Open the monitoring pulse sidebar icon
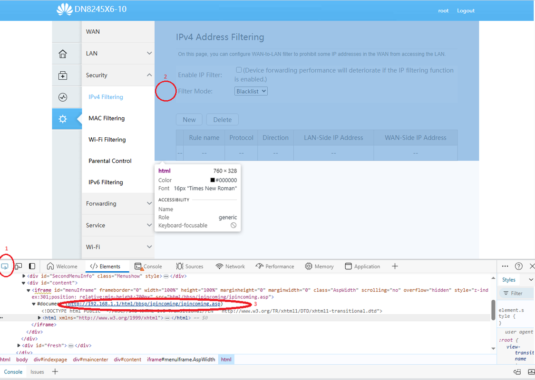The image size is (535, 380). tap(63, 97)
